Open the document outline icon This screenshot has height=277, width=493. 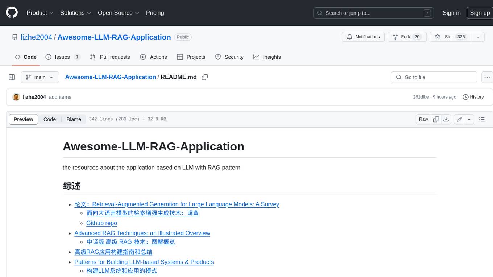[x=482, y=119]
